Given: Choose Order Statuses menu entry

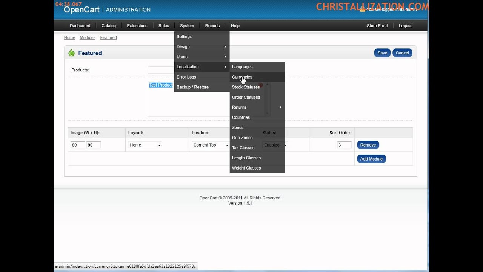Looking at the screenshot, I should [x=257, y=97].
